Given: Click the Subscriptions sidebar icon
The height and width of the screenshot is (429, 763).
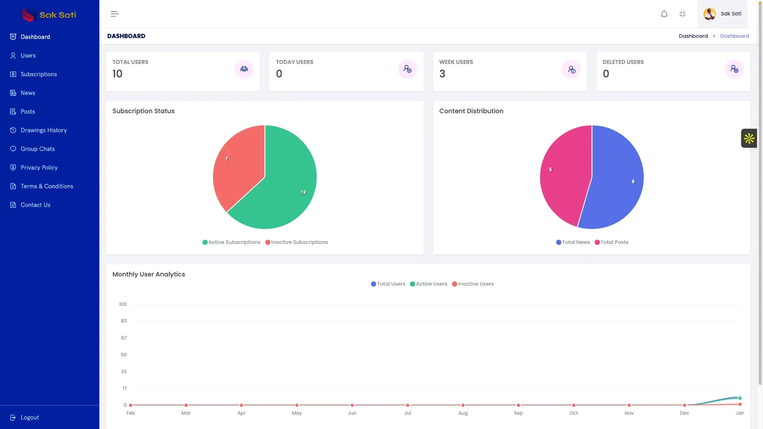Looking at the screenshot, I should (13, 74).
